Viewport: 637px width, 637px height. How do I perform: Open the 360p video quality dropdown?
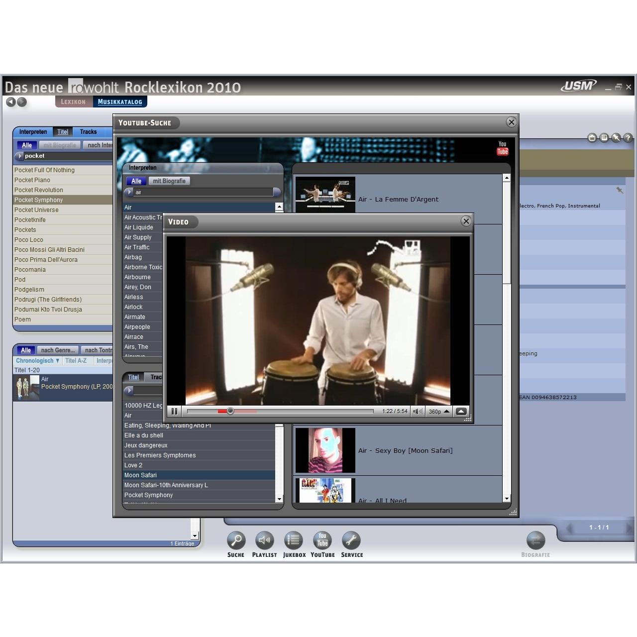click(439, 411)
